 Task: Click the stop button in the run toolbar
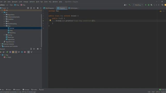[x=158, y=5]
